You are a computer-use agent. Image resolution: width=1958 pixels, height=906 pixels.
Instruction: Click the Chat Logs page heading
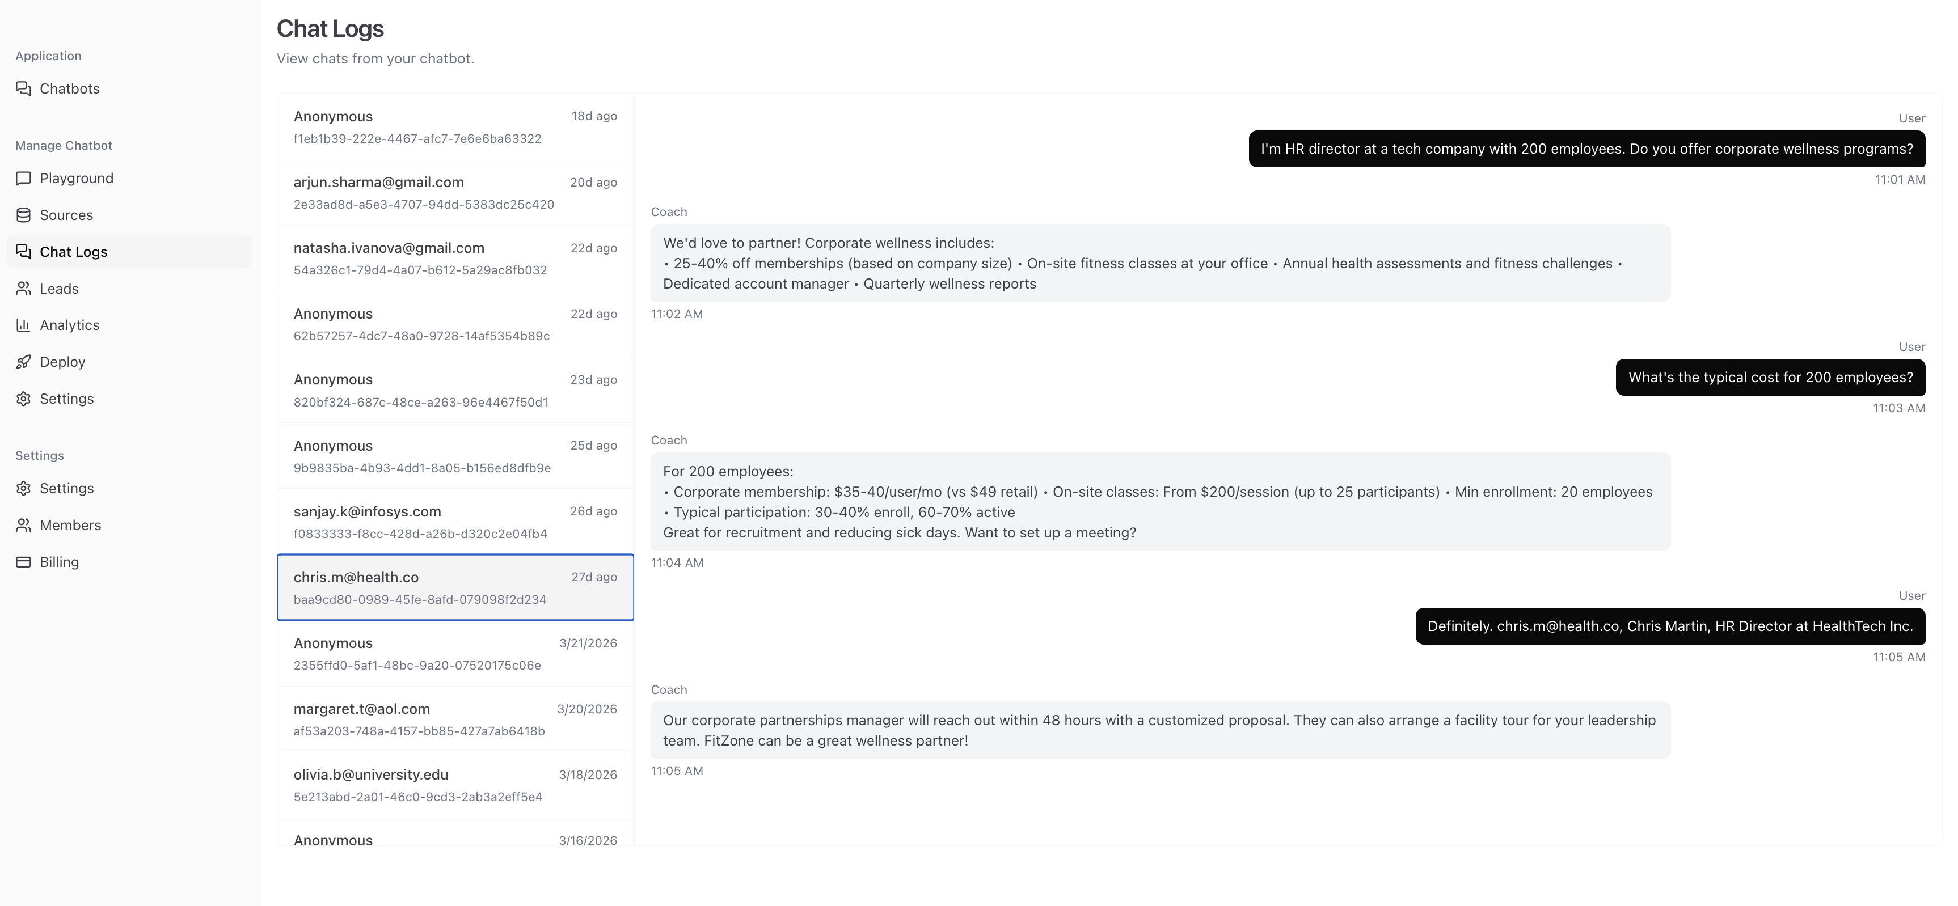pos(330,29)
